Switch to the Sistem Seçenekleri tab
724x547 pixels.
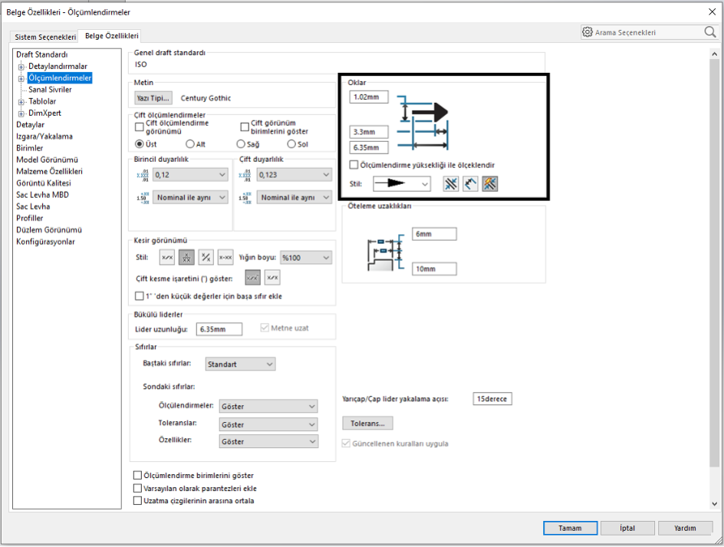pyautogui.click(x=45, y=36)
